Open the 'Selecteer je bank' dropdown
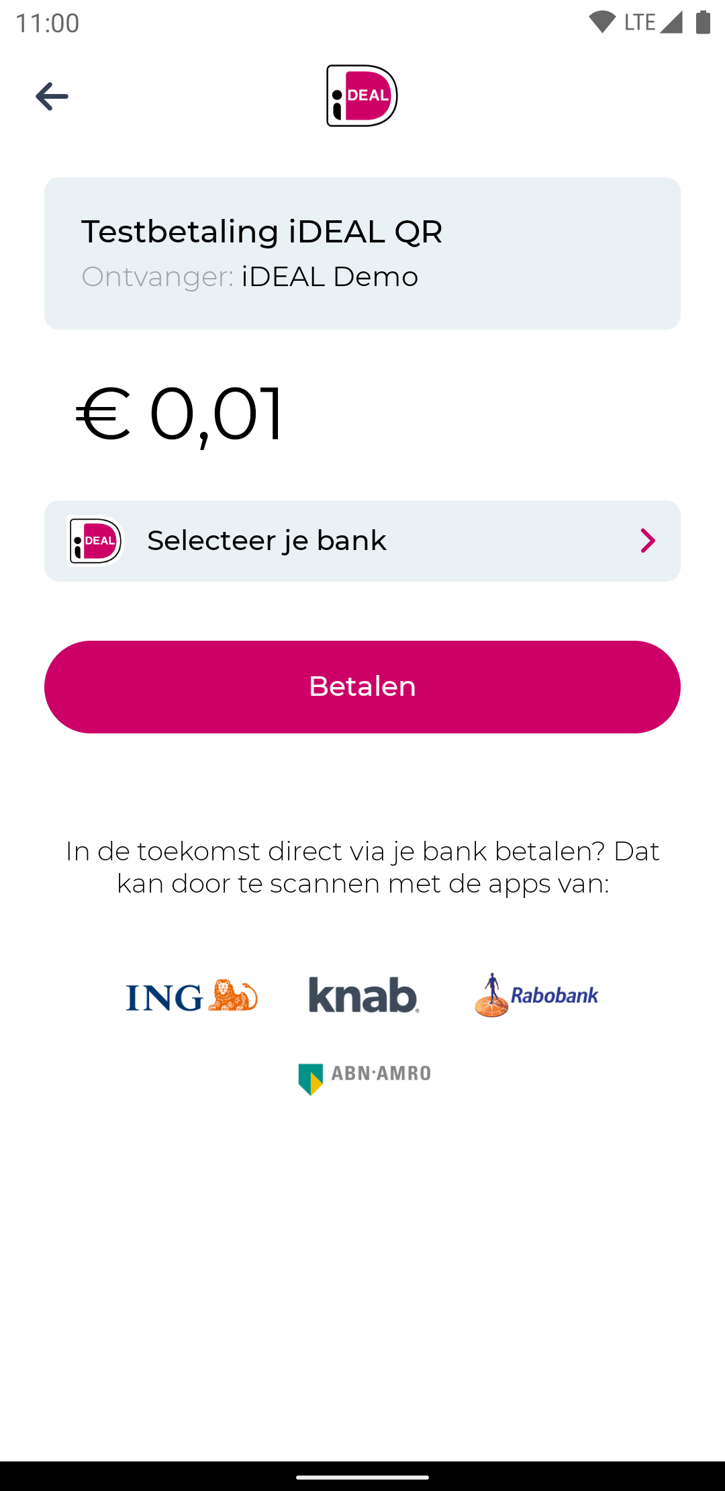This screenshot has width=725, height=1491. 362,541
